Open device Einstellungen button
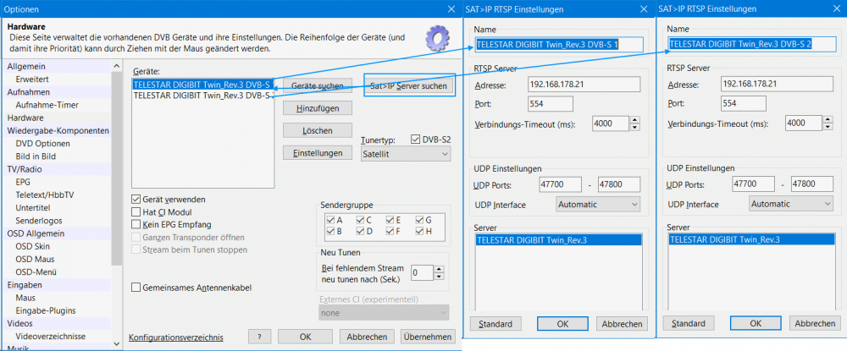 tap(317, 153)
